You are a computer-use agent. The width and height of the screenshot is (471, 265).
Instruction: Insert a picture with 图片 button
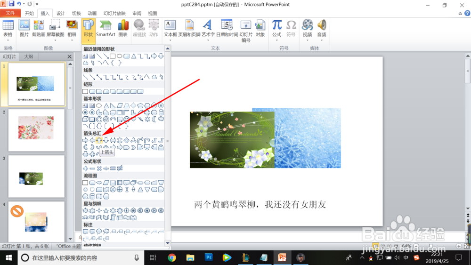click(x=24, y=28)
